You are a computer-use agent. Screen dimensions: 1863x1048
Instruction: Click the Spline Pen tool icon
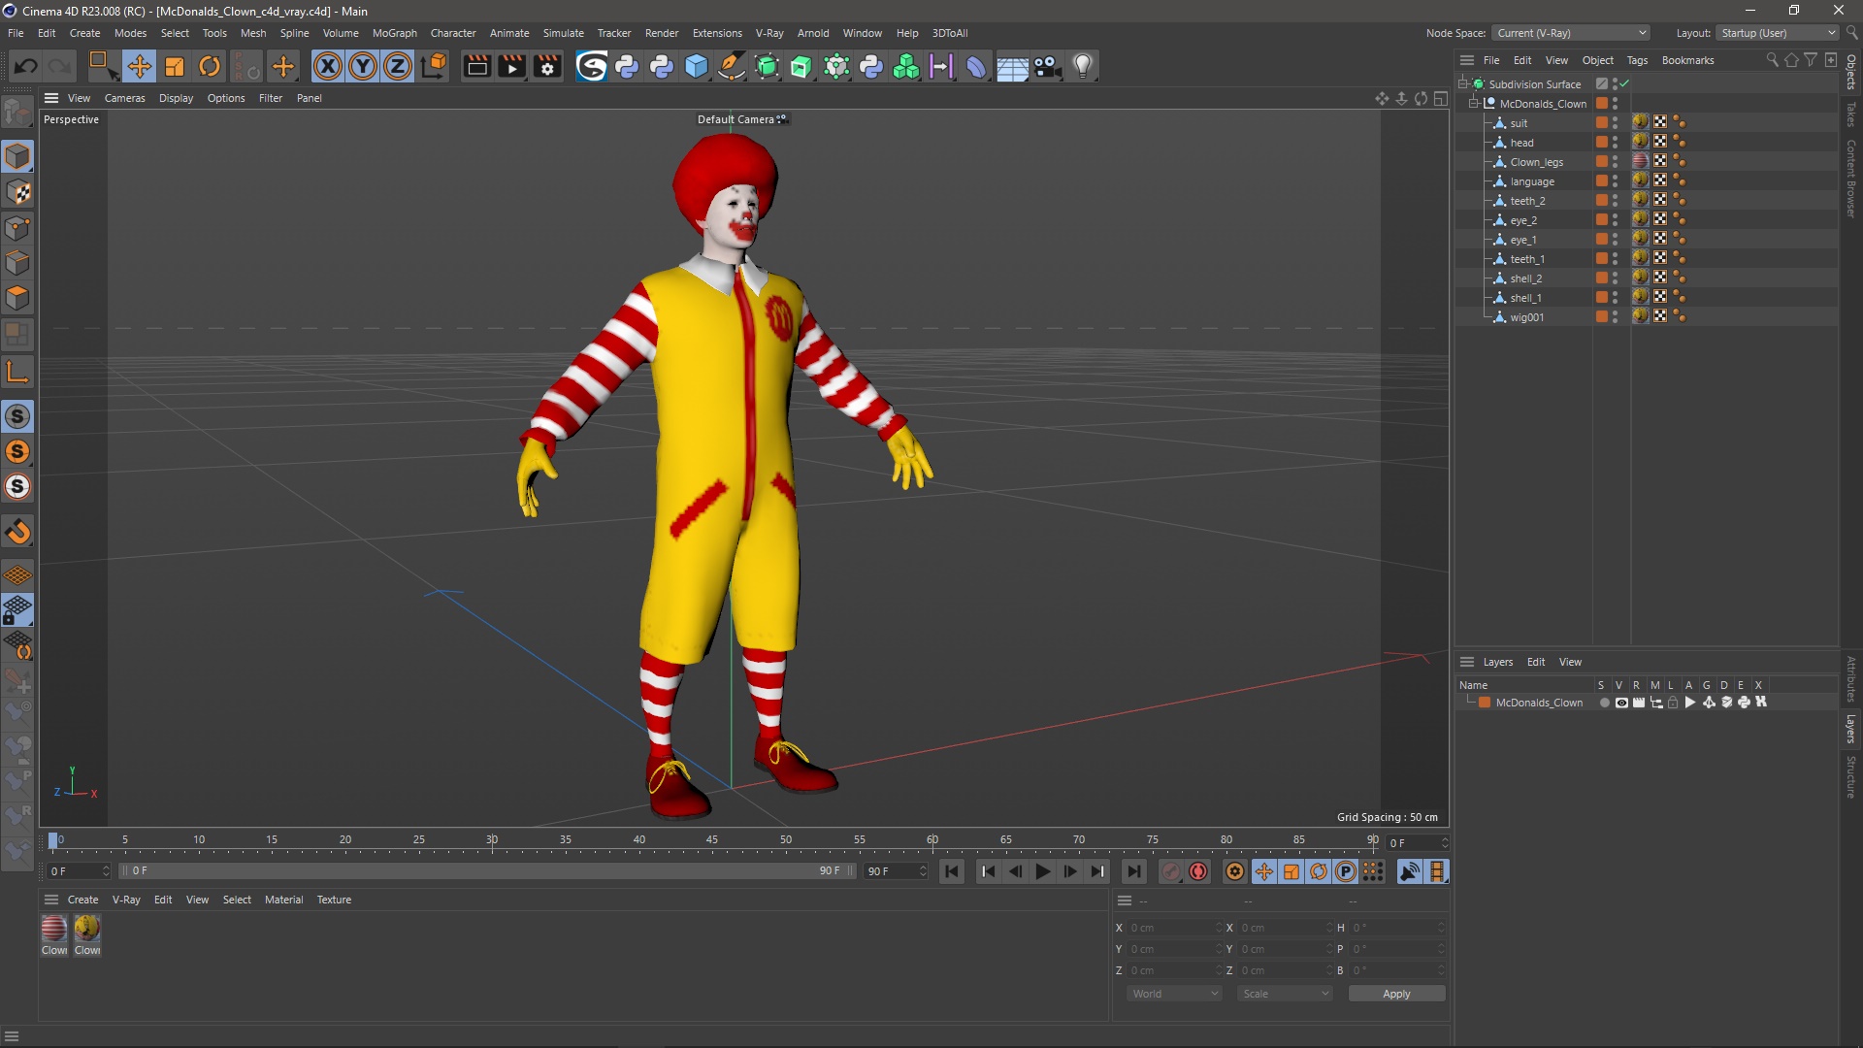point(732,66)
